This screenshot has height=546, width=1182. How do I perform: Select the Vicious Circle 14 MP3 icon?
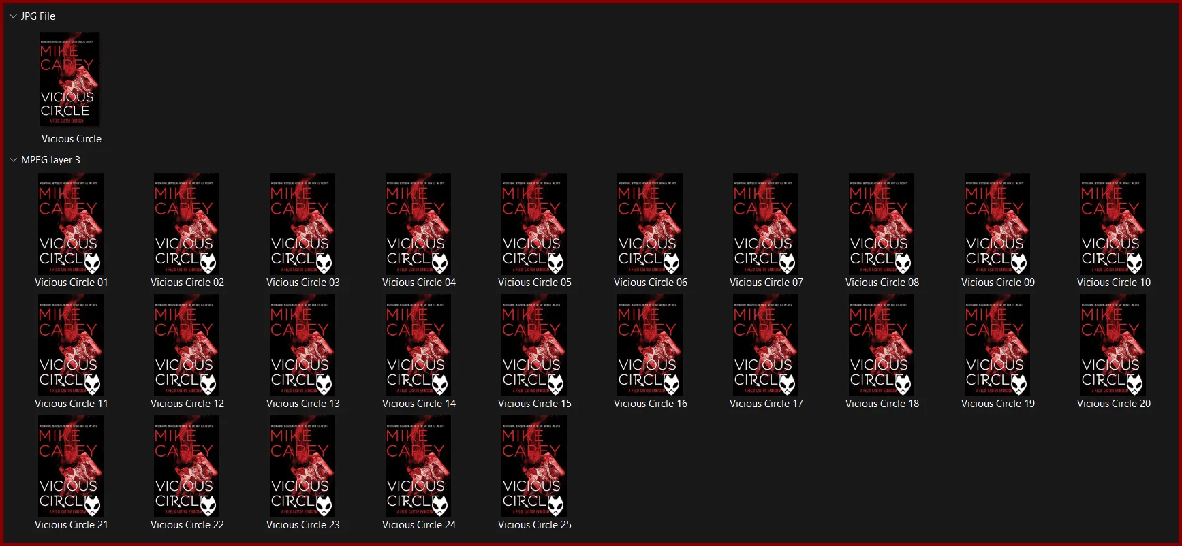(418, 345)
